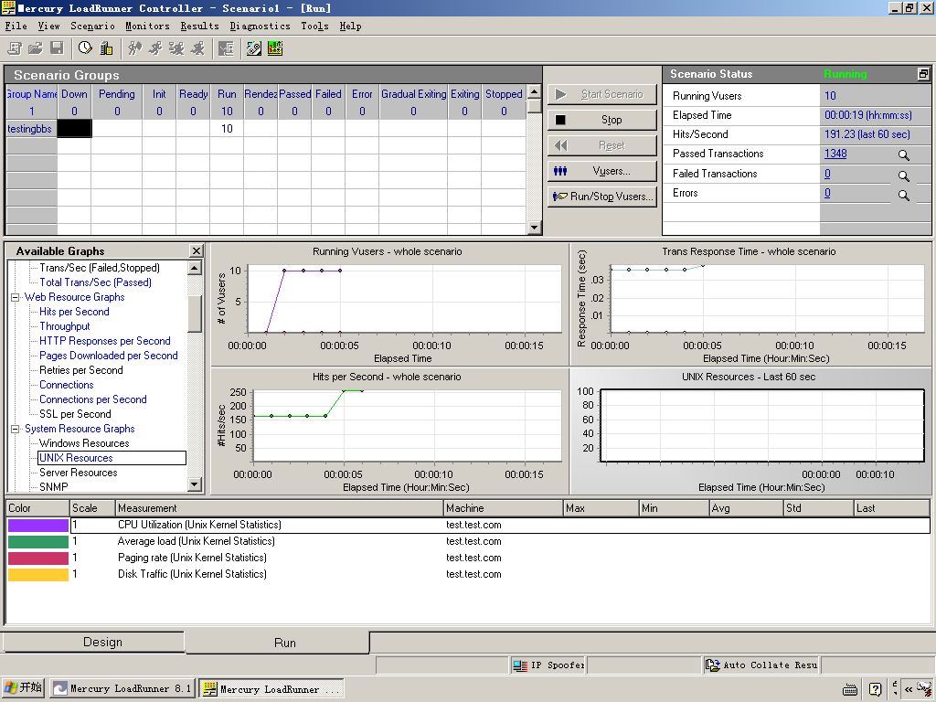Screen dimensions: 936x702
Task: Click the Reset button
Action: click(x=602, y=145)
